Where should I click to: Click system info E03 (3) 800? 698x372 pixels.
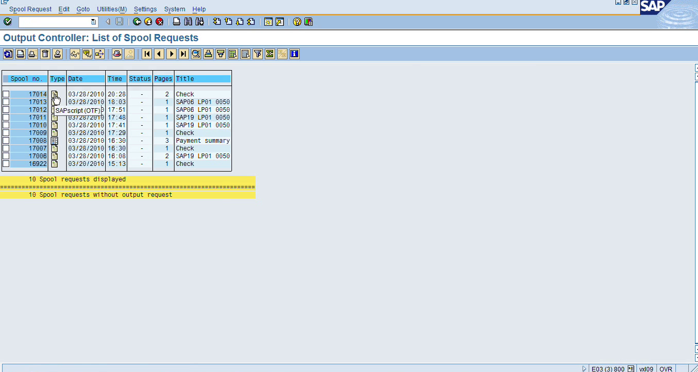(x=608, y=369)
